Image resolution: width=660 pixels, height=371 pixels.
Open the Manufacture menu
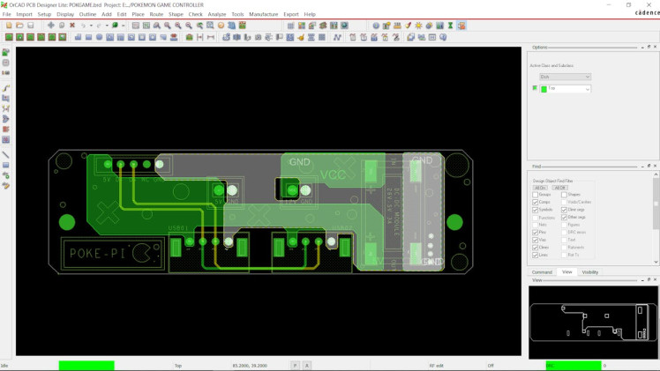click(263, 14)
